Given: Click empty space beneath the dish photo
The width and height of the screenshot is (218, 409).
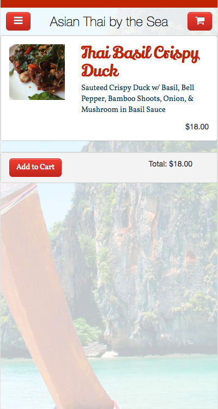Looking at the screenshot, I should tap(37, 120).
